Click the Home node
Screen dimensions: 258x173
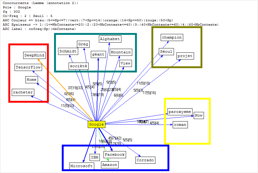[x=32, y=80]
